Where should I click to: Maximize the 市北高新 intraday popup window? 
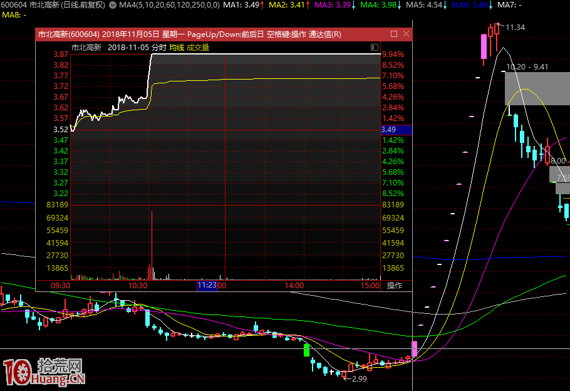(x=394, y=34)
